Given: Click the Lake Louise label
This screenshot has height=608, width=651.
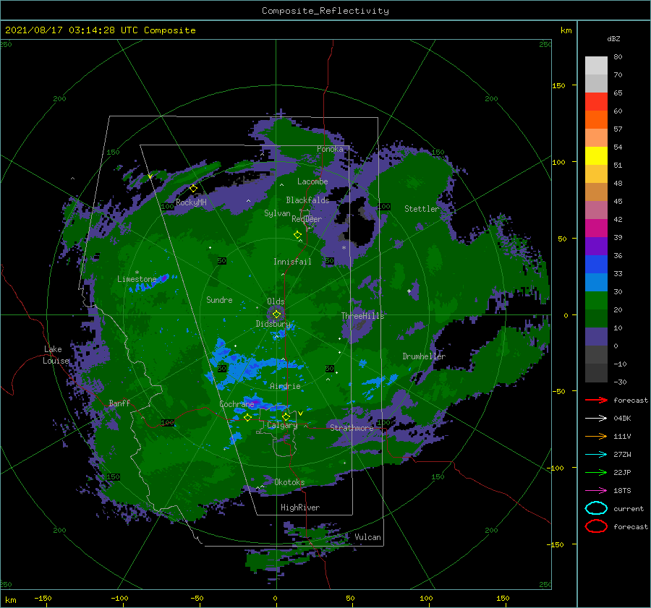Looking at the screenshot, I should click(x=56, y=355).
